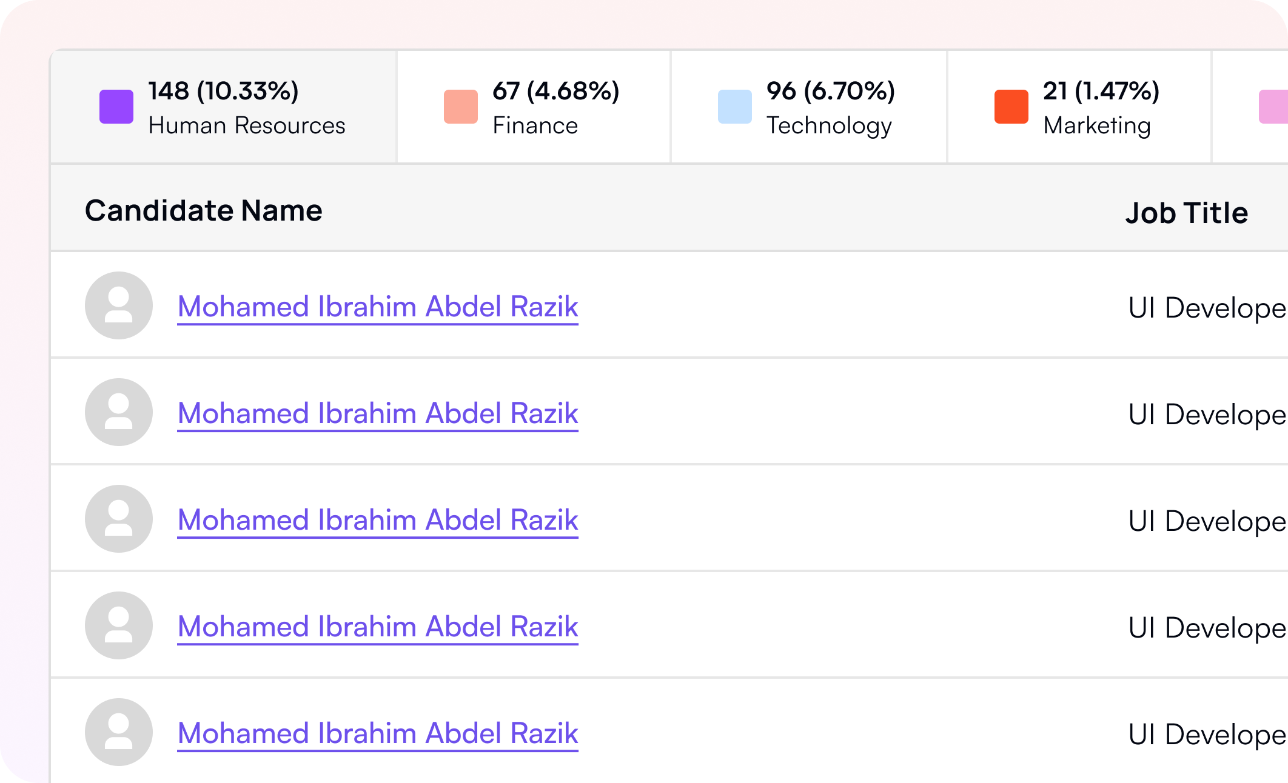Click the purple Human Resources color swatch

pyautogui.click(x=116, y=107)
